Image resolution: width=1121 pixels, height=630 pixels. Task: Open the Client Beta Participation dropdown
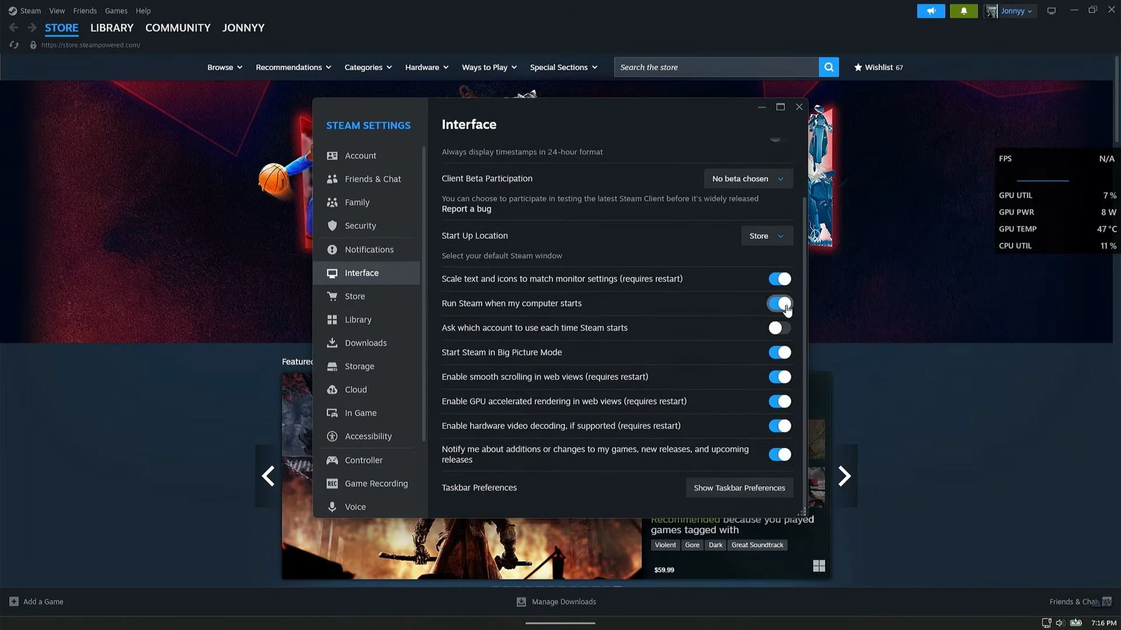(748, 178)
